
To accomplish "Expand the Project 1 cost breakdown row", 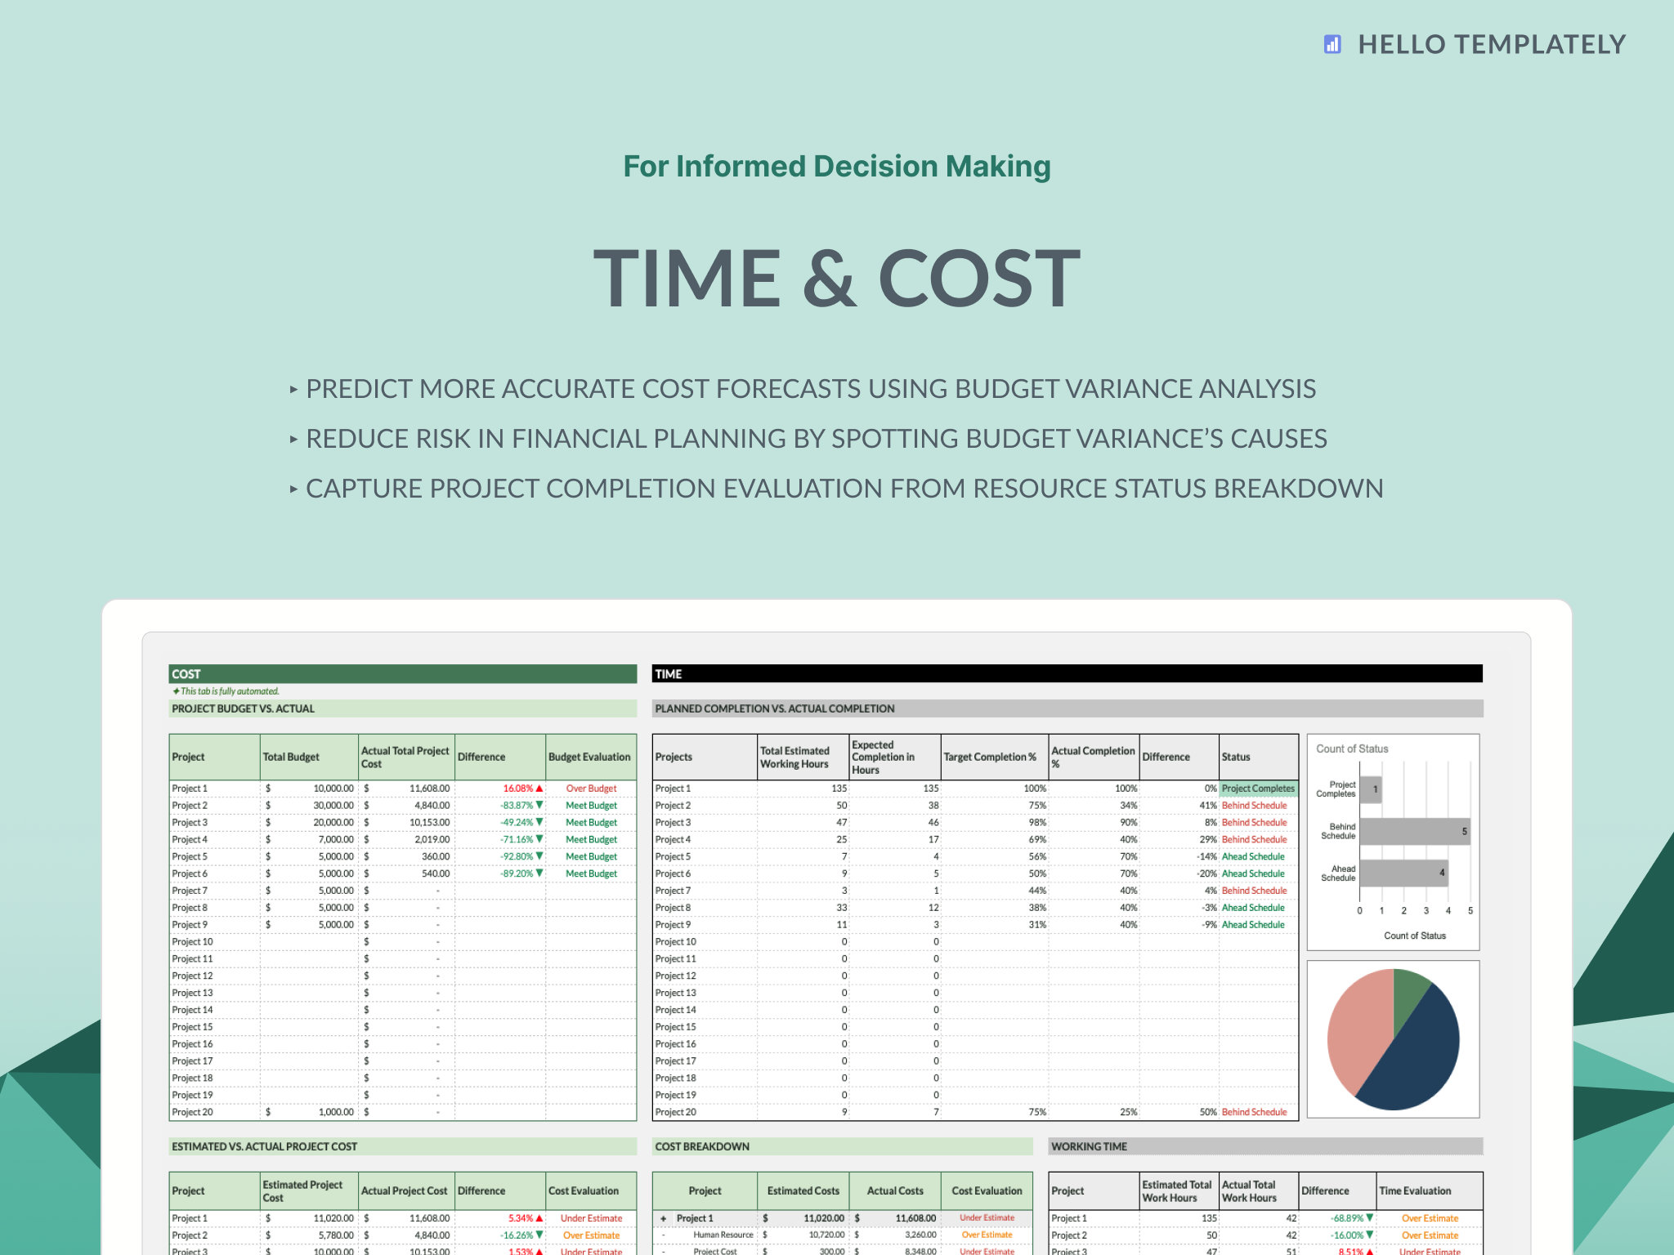I will click(663, 1218).
